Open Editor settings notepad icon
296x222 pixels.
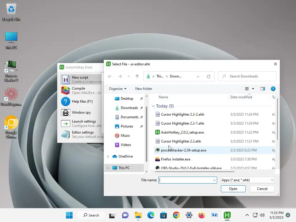coord(66,134)
